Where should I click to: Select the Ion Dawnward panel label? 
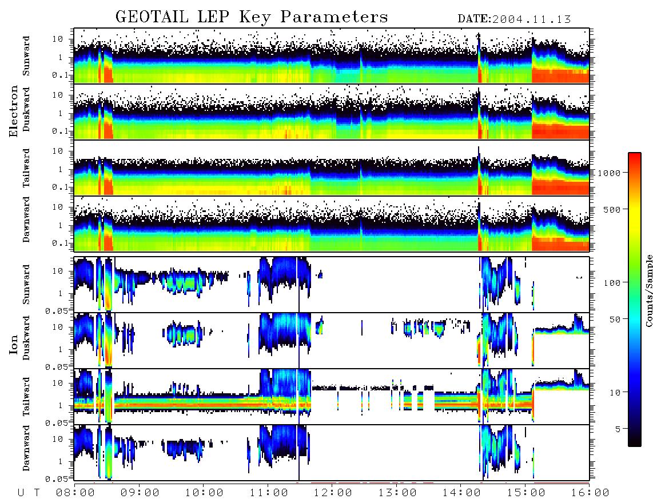(x=26, y=448)
